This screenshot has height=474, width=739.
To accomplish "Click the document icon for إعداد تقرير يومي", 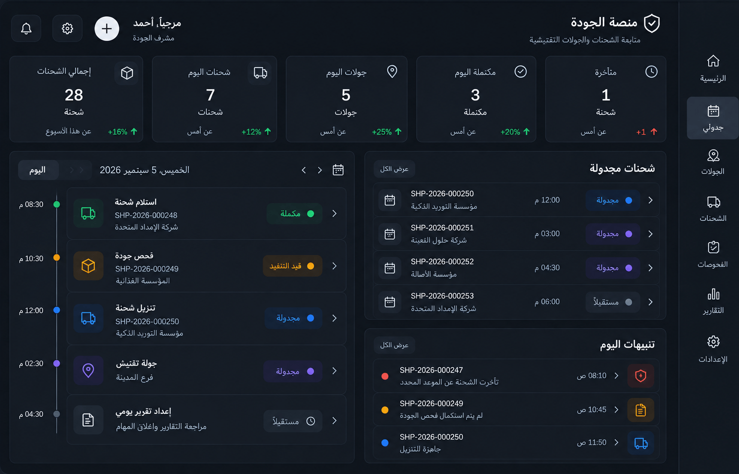I will pos(89,420).
